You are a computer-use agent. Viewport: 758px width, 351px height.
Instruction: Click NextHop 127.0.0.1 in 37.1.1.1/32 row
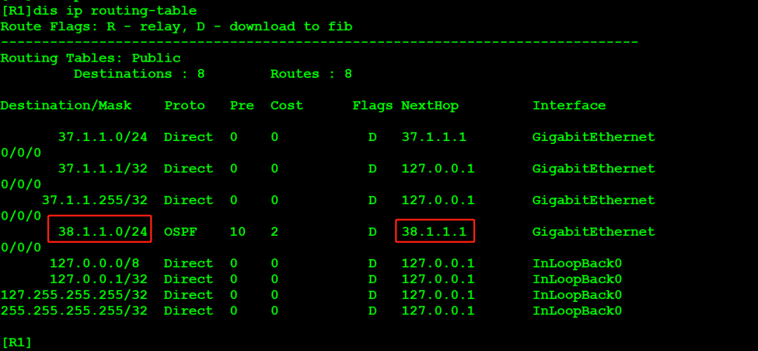(x=438, y=168)
